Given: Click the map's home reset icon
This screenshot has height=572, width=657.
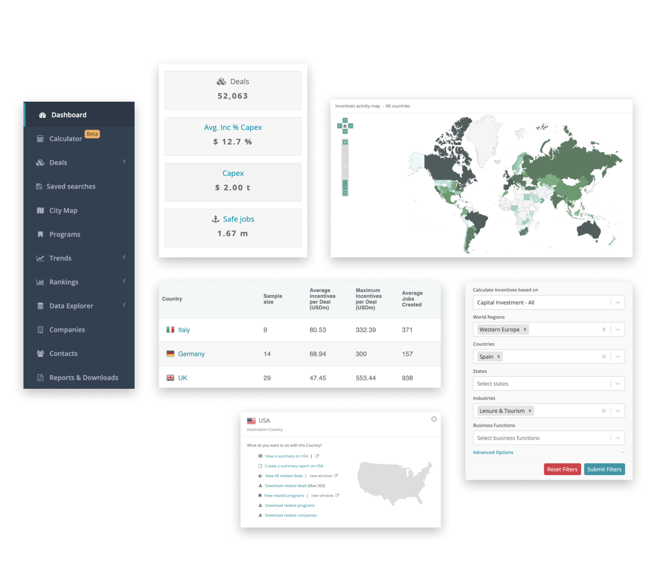Looking at the screenshot, I should click(345, 126).
